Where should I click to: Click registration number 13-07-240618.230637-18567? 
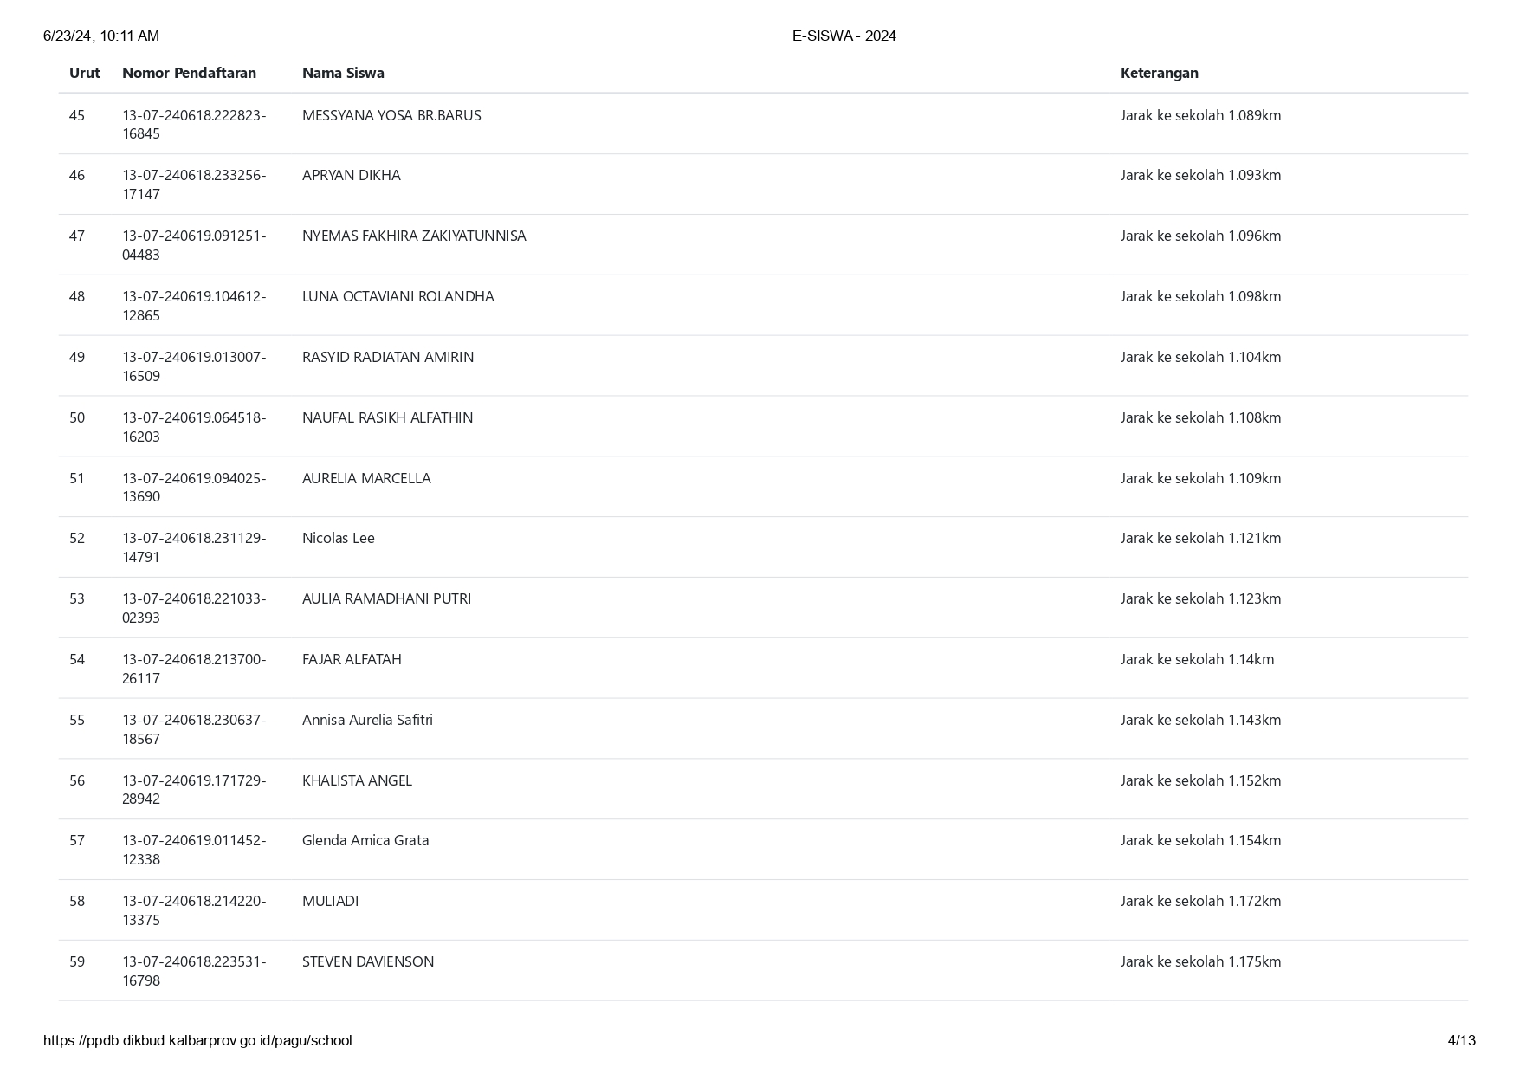point(194,729)
